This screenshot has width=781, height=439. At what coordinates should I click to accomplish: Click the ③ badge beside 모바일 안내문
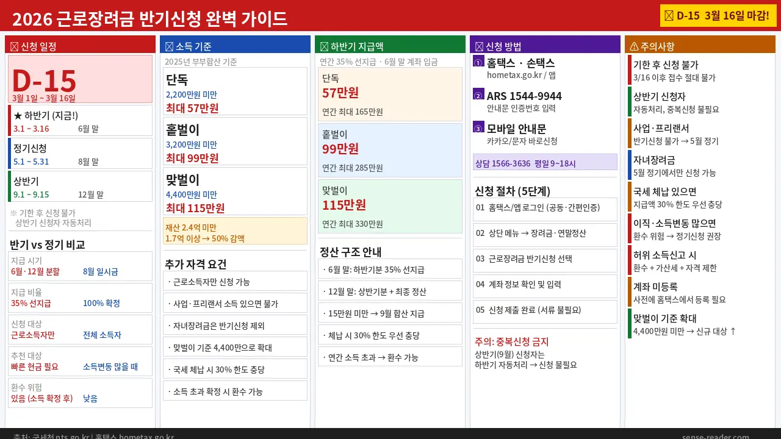coord(477,129)
